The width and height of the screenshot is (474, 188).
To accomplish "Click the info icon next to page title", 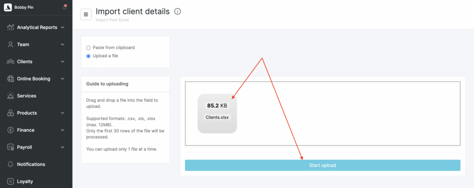I will tap(177, 12).
